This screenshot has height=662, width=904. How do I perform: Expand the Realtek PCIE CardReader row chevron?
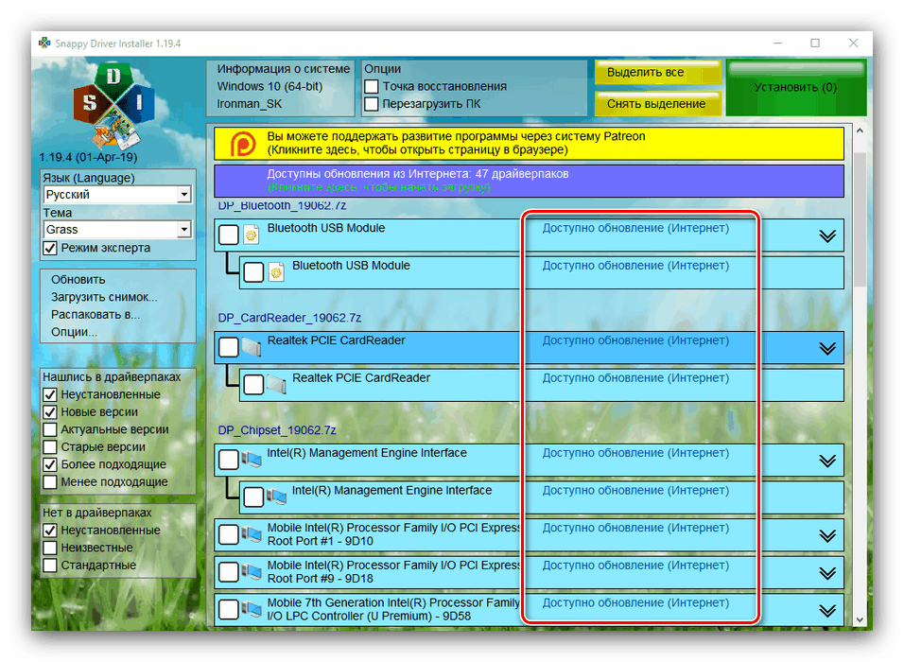point(827,348)
